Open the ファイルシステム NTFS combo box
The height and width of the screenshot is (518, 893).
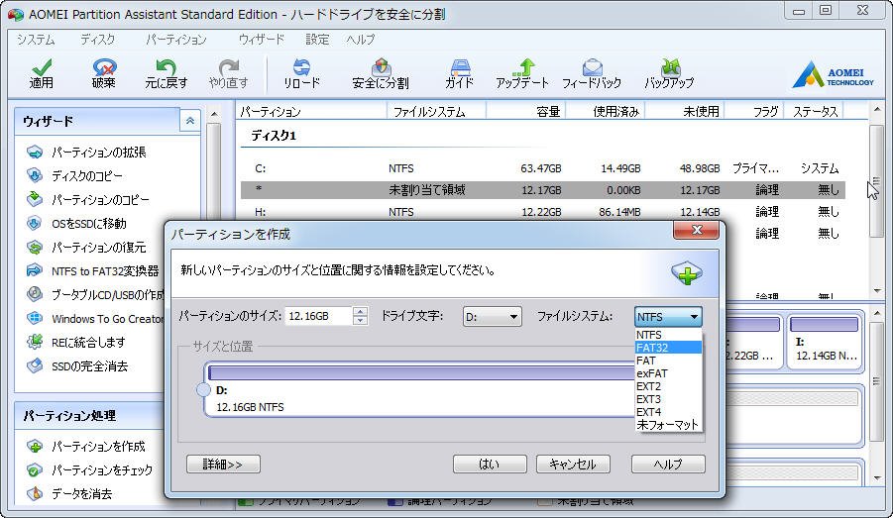pos(668,317)
